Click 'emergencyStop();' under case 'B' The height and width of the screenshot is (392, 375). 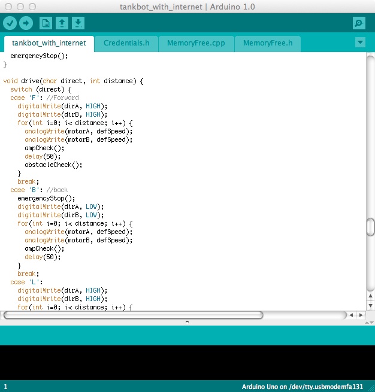tap(46, 199)
